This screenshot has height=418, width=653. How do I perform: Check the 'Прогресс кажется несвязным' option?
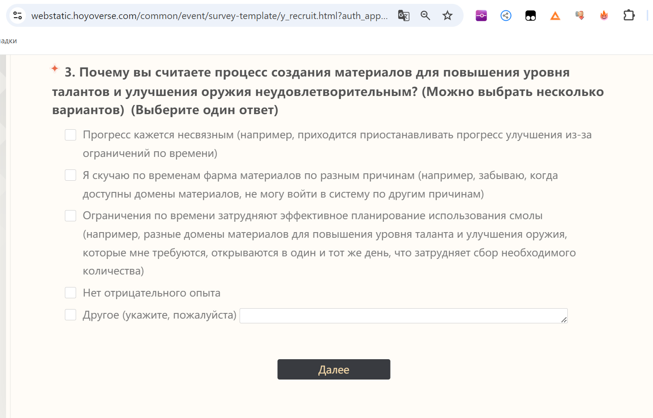pyautogui.click(x=70, y=135)
